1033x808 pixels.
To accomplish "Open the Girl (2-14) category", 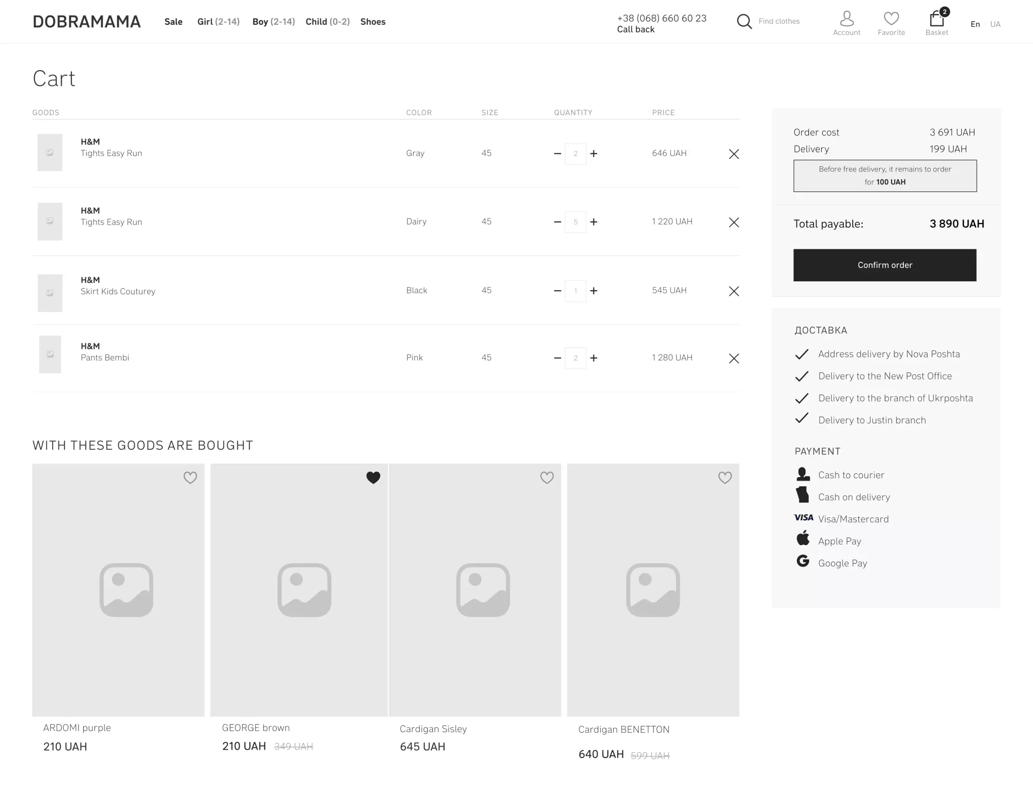I will [218, 21].
